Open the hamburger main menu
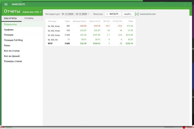The width and height of the screenshot is (194, 129). (x=6, y=4)
